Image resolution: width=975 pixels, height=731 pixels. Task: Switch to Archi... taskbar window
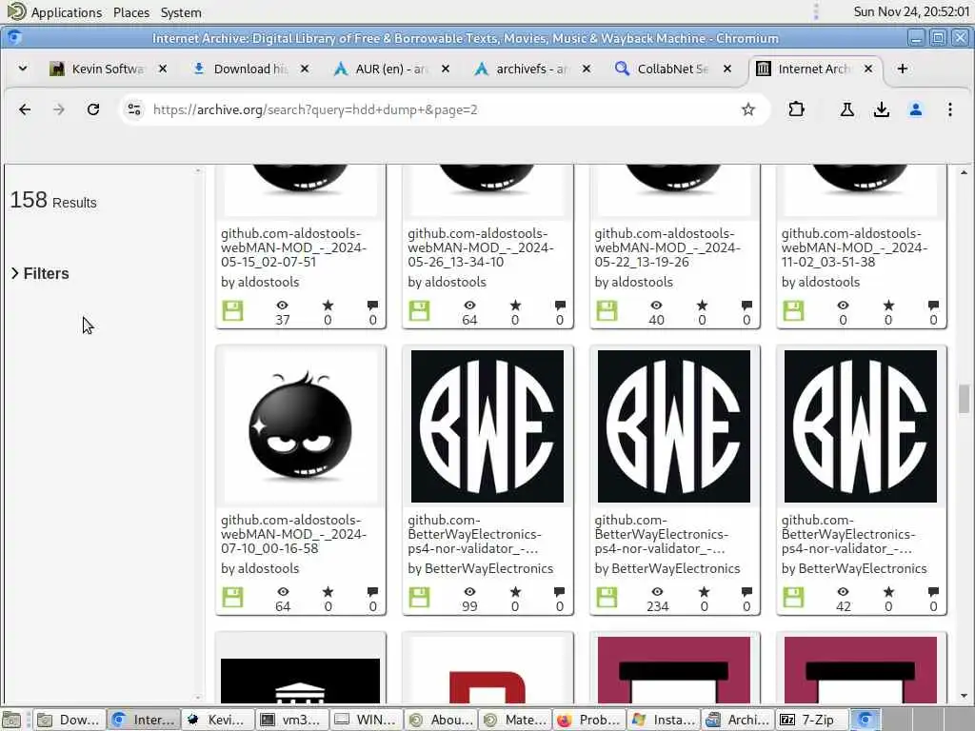738,720
